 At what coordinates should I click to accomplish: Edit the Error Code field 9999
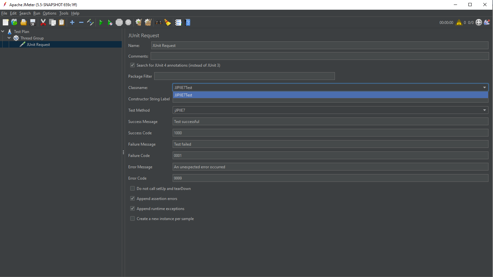pos(330,178)
